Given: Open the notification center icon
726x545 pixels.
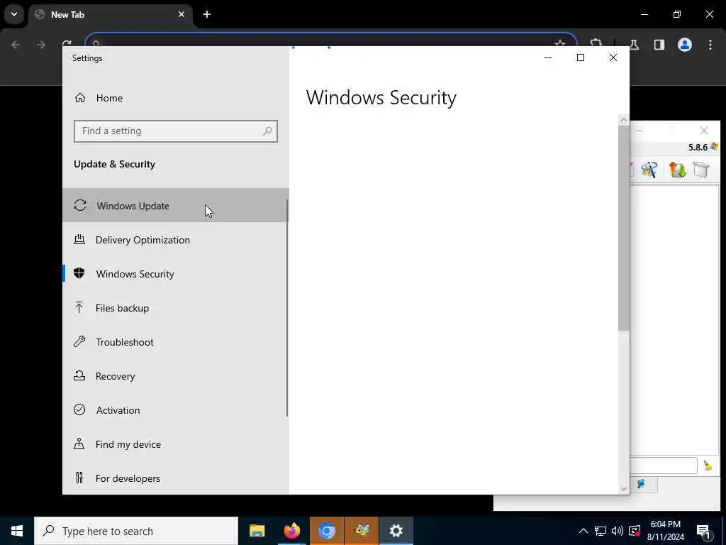Looking at the screenshot, I should 704,531.
